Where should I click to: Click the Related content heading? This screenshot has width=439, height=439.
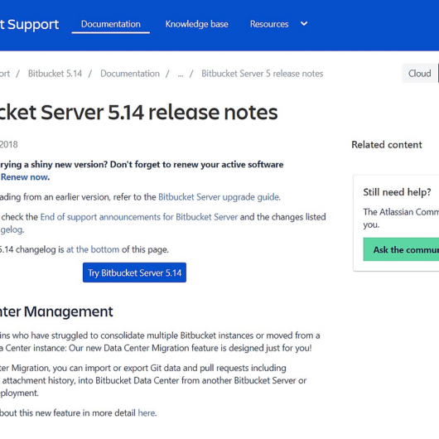387,145
